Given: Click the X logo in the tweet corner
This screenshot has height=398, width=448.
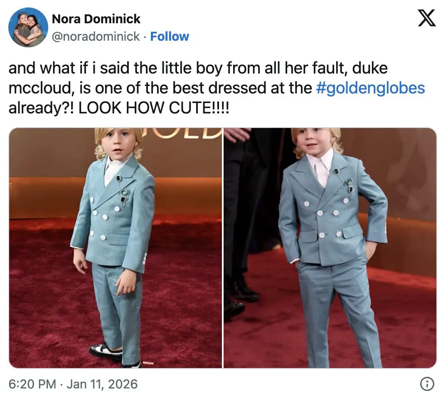Looking at the screenshot, I should pyautogui.click(x=426, y=19).
